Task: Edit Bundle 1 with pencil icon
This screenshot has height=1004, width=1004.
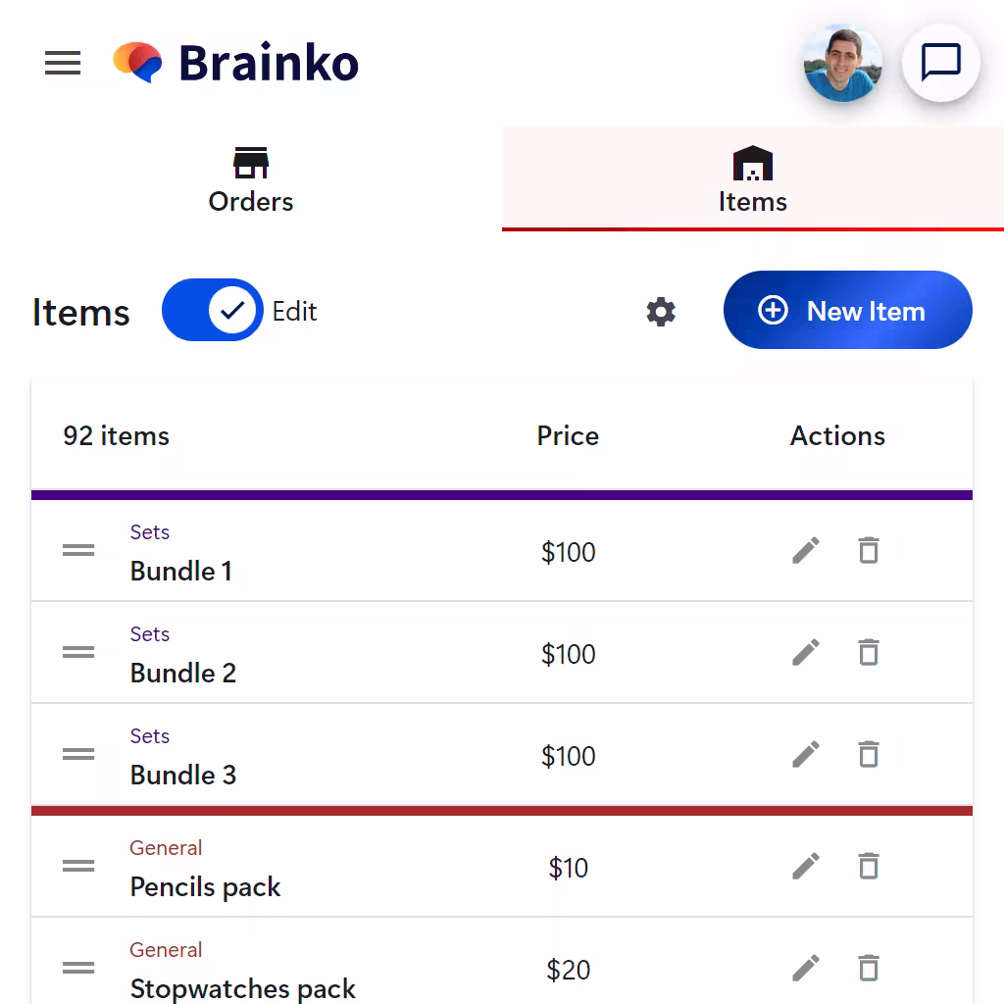Action: click(806, 551)
